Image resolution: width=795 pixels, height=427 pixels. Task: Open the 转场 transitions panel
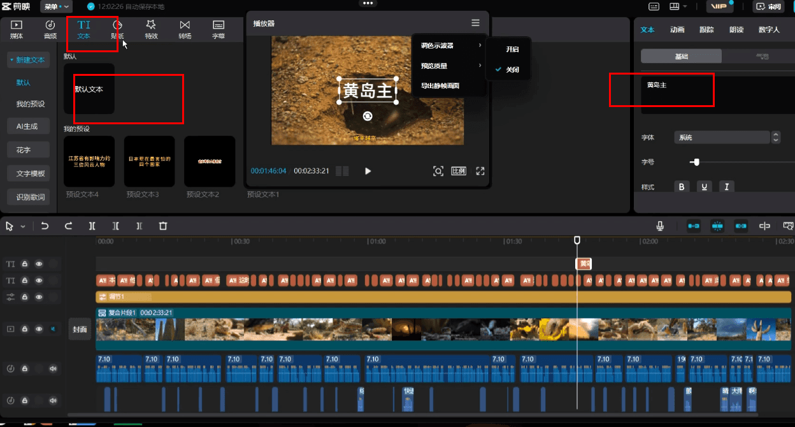pyautogui.click(x=185, y=29)
